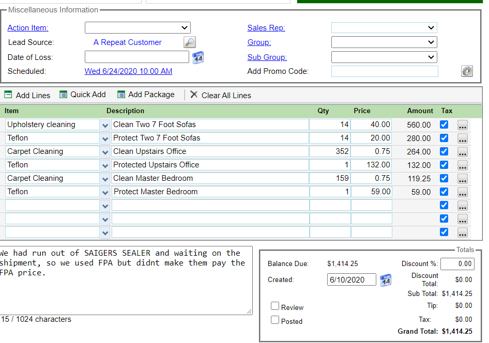The width and height of the screenshot is (489, 343).
Task: Open the Sales Rep dropdown
Action: (384, 28)
